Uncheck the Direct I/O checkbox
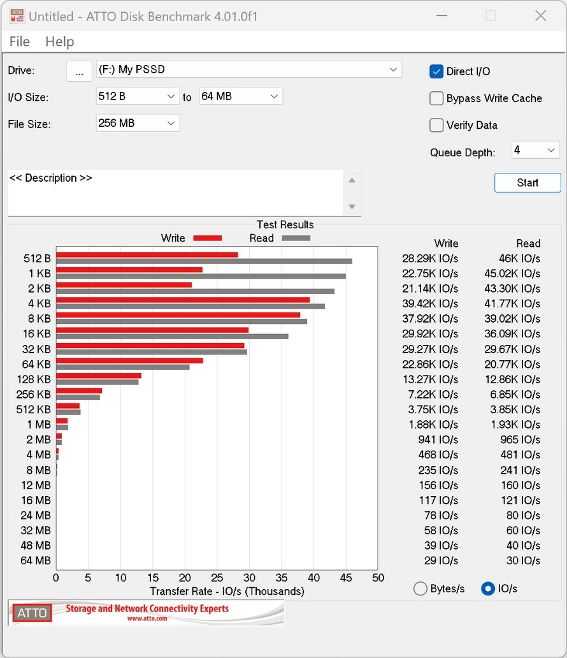The height and width of the screenshot is (658, 567). click(436, 71)
